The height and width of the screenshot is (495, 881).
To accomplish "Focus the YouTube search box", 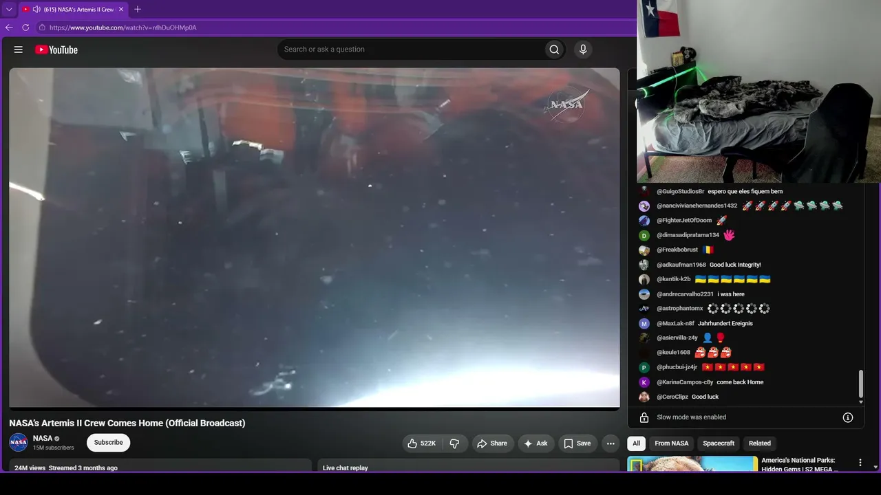I will coord(410,49).
